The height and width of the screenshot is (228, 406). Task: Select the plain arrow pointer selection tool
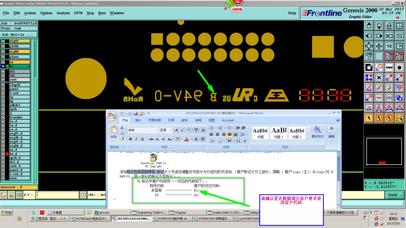[369, 118]
